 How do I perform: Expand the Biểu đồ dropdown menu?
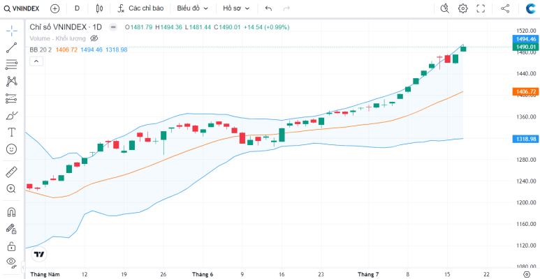[193, 8]
